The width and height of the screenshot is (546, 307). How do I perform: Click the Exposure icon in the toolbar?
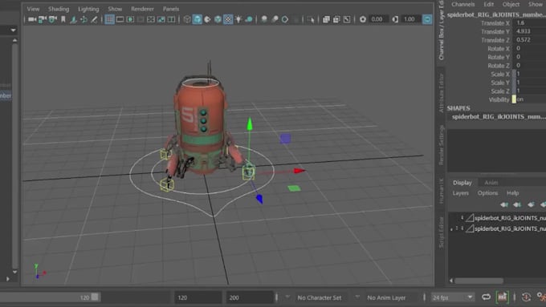(x=362, y=19)
